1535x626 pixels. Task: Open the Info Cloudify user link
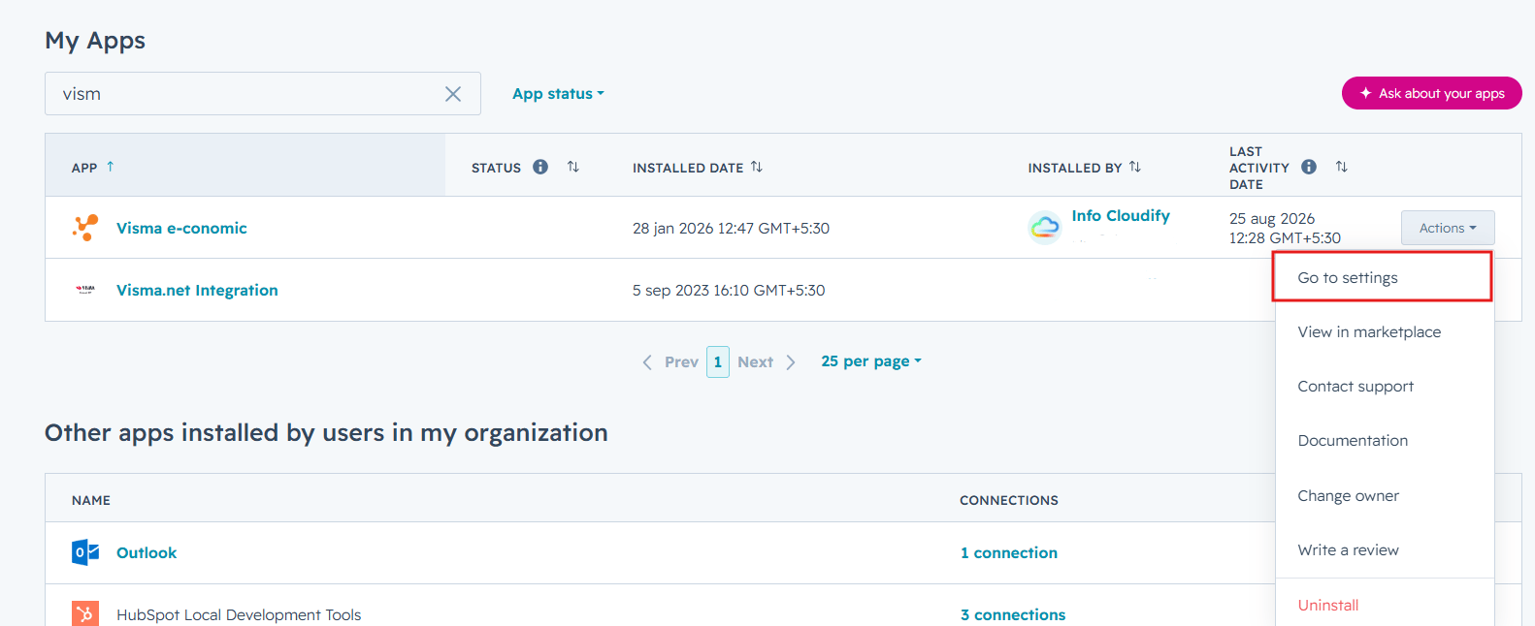click(x=1121, y=216)
